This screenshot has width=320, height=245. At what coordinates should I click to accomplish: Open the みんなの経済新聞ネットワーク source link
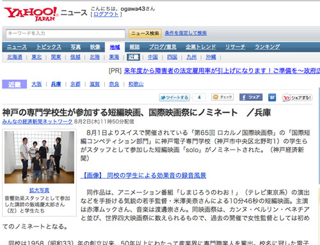pos(37,122)
